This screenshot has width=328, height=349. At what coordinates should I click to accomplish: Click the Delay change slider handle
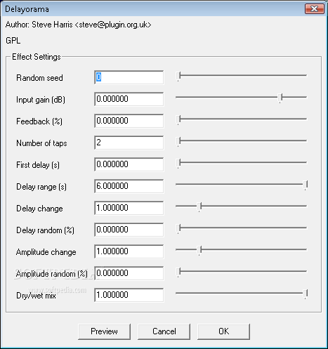tap(199, 207)
